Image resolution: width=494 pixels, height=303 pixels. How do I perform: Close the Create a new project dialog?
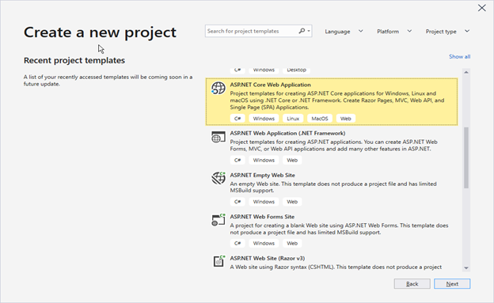coord(481,8)
